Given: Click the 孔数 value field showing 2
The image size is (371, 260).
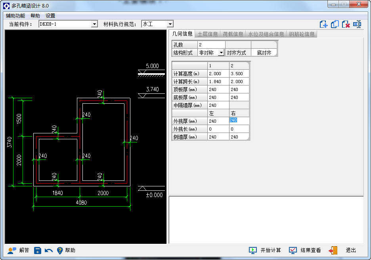Looking at the screenshot, I should [211, 45].
